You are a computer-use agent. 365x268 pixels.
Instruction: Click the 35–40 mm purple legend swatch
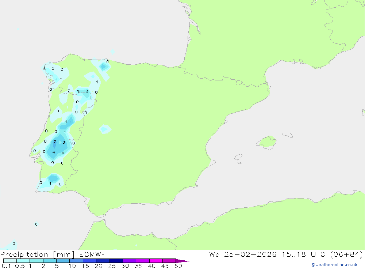143,261
